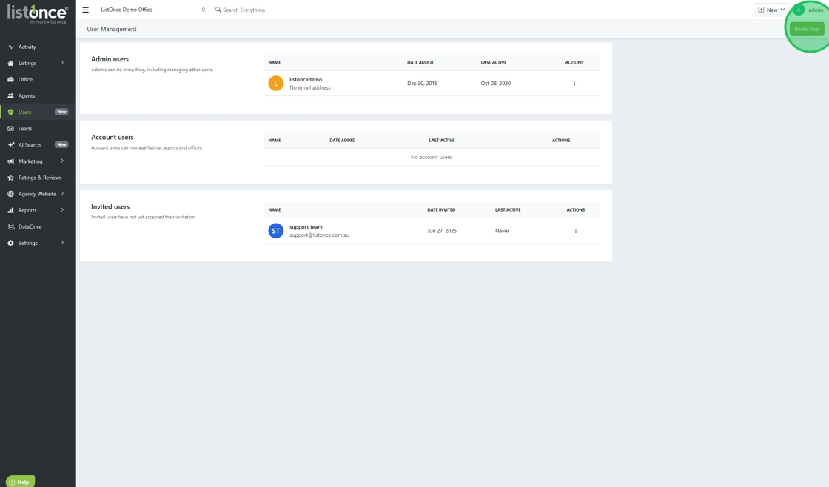Click the Users shield icon
829x487 pixels.
(10, 112)
